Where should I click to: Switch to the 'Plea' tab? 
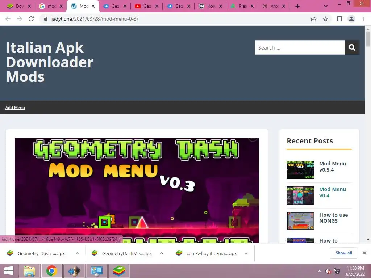click(x=242, y=7)
